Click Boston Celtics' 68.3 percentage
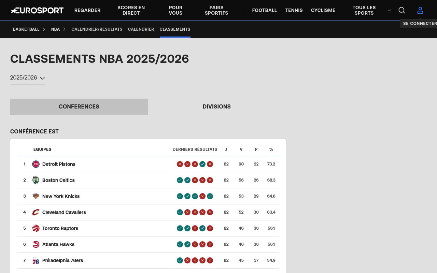437x273 pixels. [x=271, y=180]
